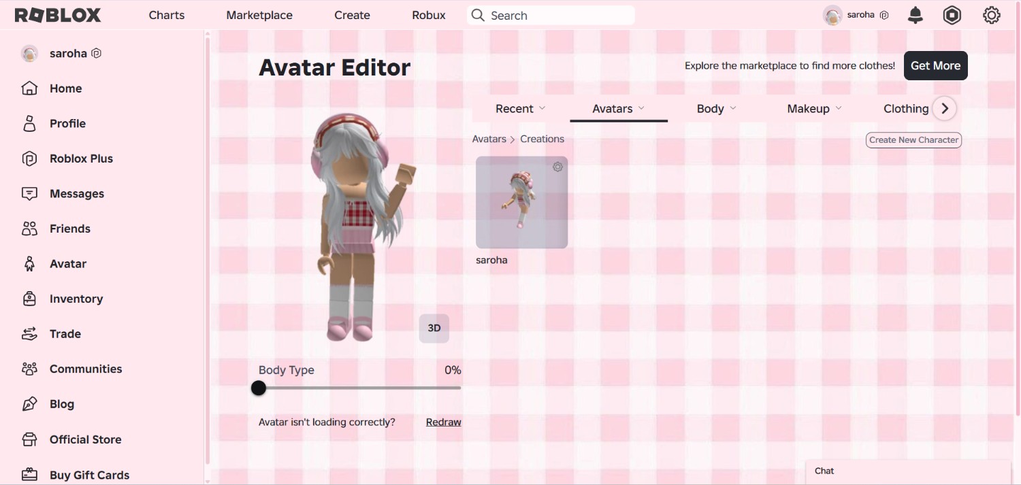
Task: Click the Messages icon in sidebar
Action: [x=29, y=194]
